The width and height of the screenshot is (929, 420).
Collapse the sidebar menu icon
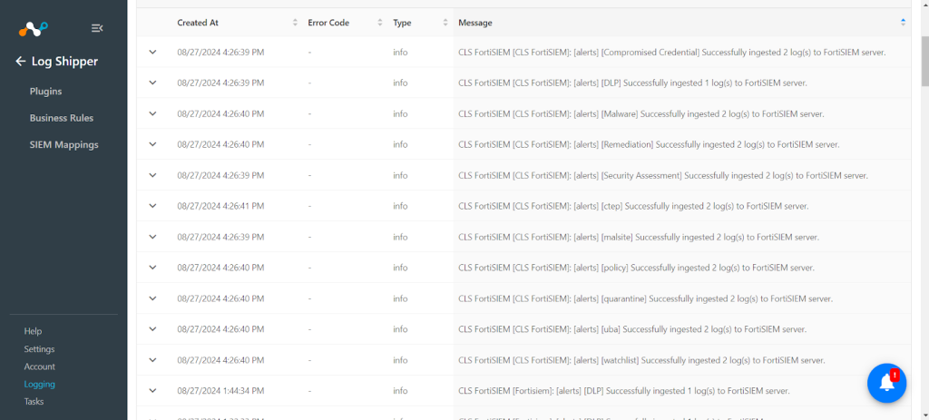(x=97, y=28)
